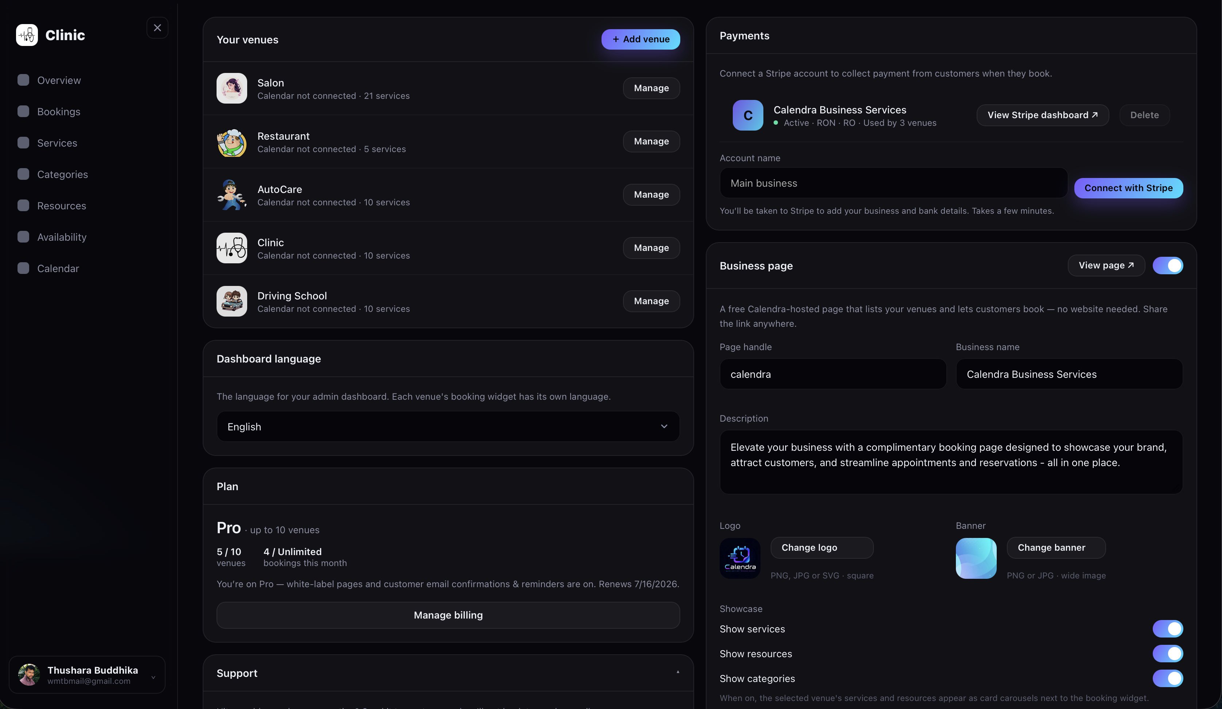
Task: Collapse the Support section arrow
Action: click(677, 672)
